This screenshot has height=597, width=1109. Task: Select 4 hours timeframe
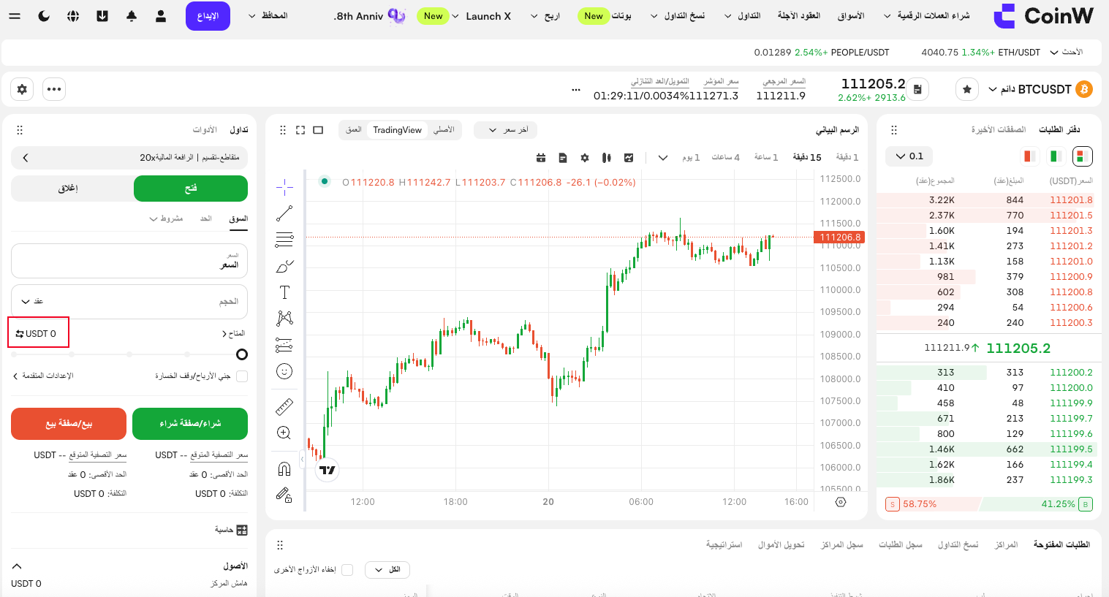pos(726,157)
